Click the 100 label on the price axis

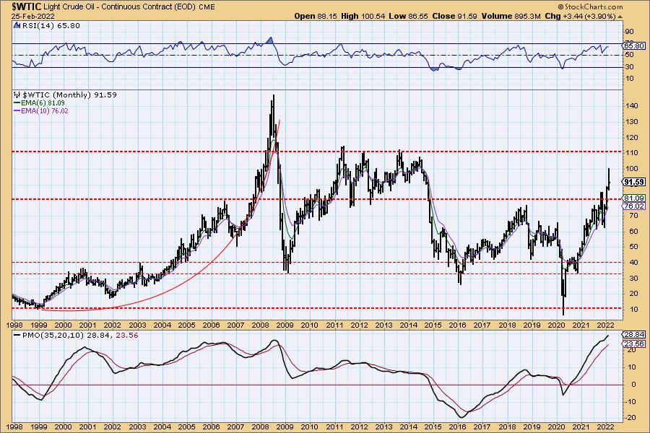(x=632, y=169)
